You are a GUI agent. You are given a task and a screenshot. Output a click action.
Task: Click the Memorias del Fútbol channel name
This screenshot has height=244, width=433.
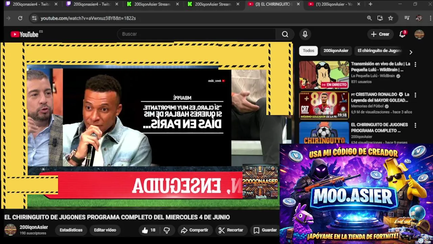(367, 106)
